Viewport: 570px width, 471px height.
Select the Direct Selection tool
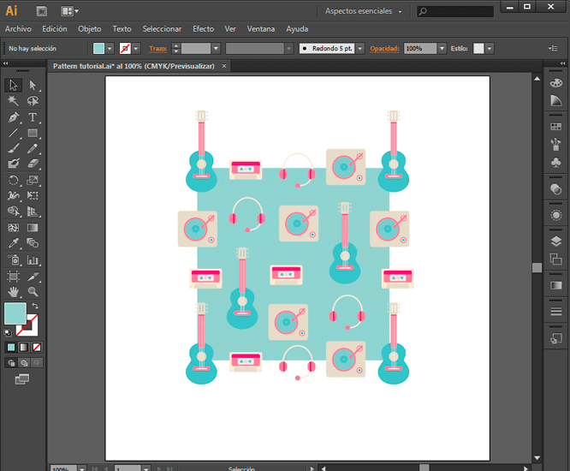point(33,85)
